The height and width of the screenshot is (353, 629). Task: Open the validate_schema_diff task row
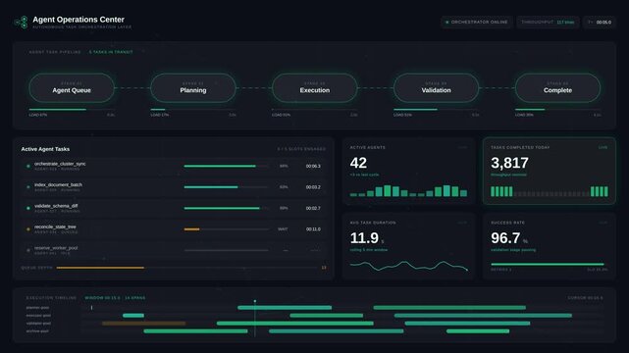174,208
